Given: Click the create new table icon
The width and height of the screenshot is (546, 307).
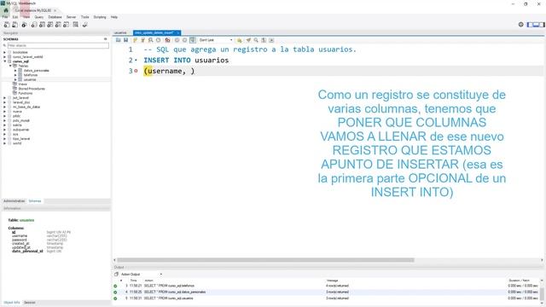Looking at the screenshot, I should 42,25.
